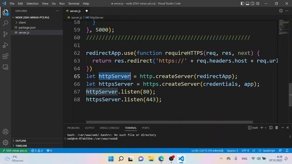292x164 pixels.
Task: Open the new terminal launch profile dropdown
Action: tap(266, 128)
